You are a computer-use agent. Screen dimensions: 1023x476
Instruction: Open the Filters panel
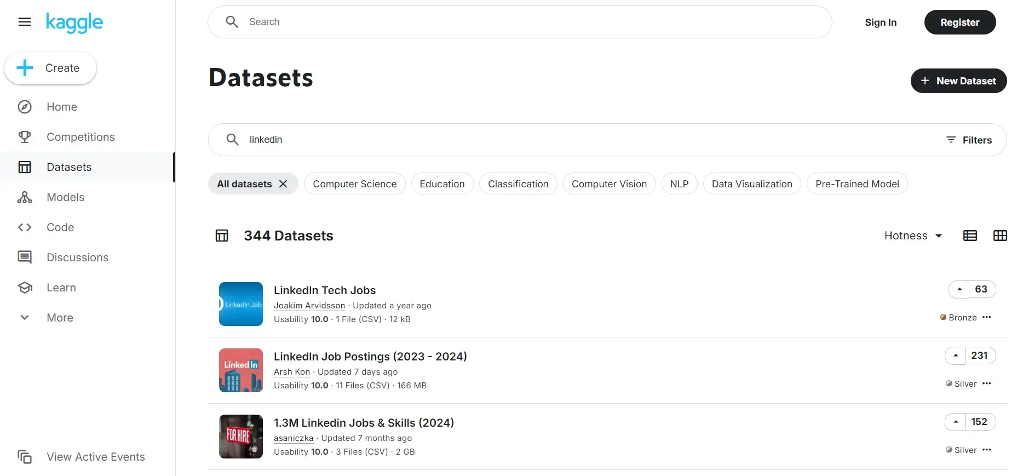coord(969,140)
